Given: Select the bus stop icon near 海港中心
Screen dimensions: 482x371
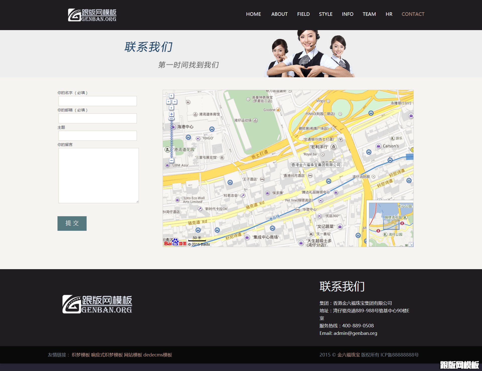Looking at the screenshot, I should pos(212,129).
